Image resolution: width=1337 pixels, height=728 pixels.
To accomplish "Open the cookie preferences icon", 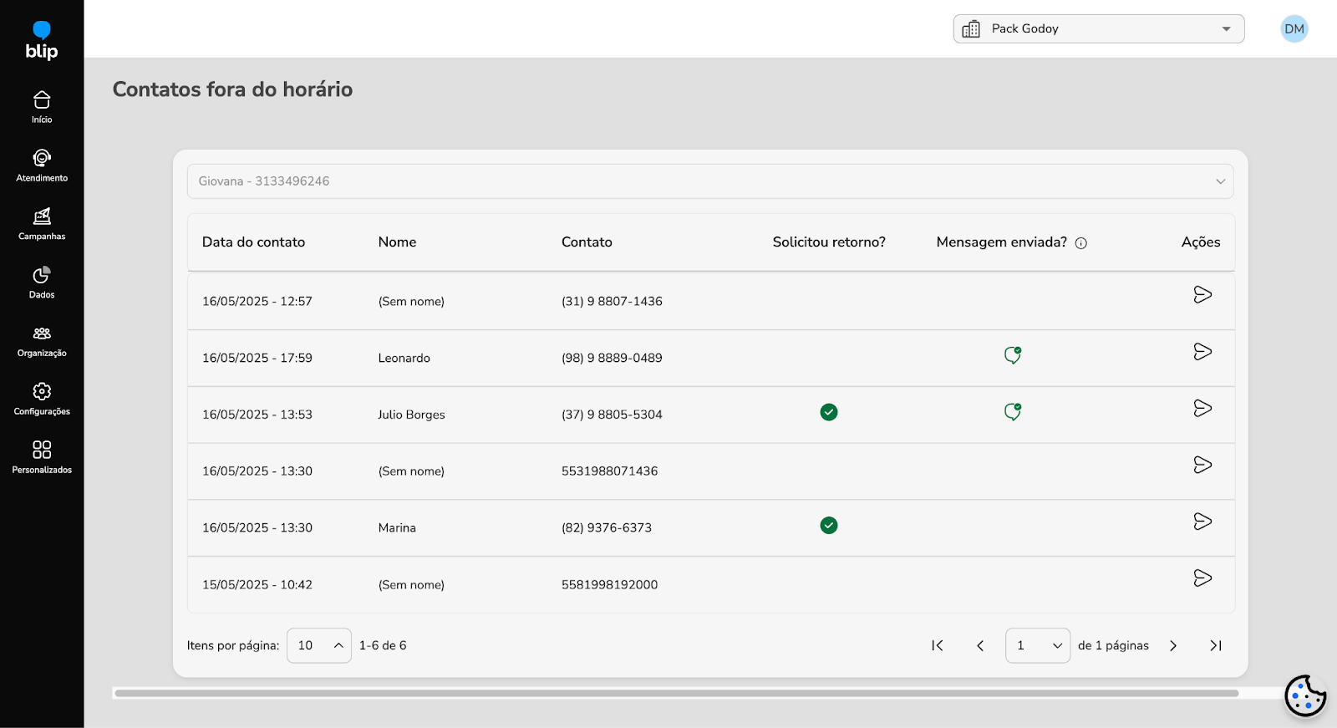I will tap(1304, 695).
